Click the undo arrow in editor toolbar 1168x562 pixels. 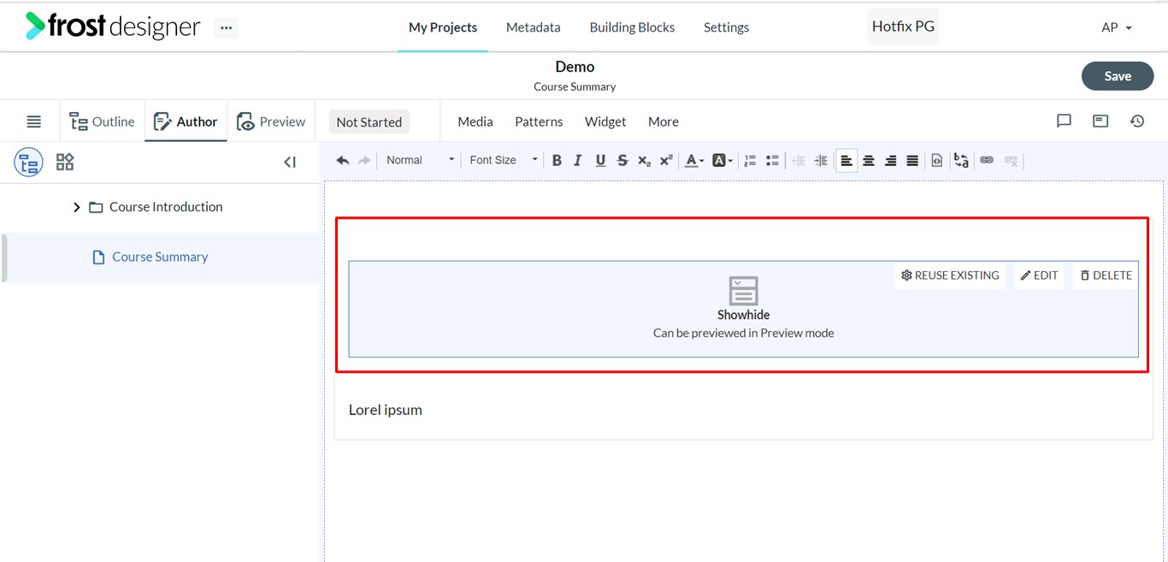point(342,160)
